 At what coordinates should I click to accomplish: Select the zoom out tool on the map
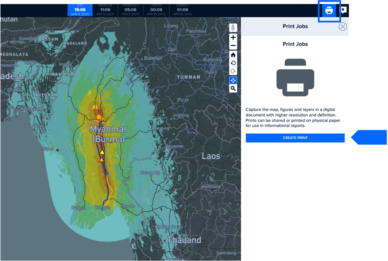[233, 45]
